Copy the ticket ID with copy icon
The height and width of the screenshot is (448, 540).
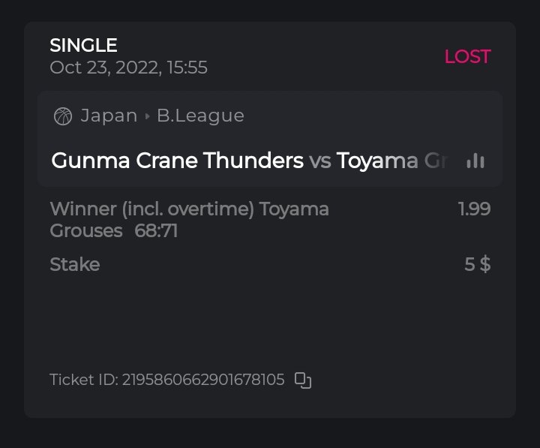click(x=303, y=380)
